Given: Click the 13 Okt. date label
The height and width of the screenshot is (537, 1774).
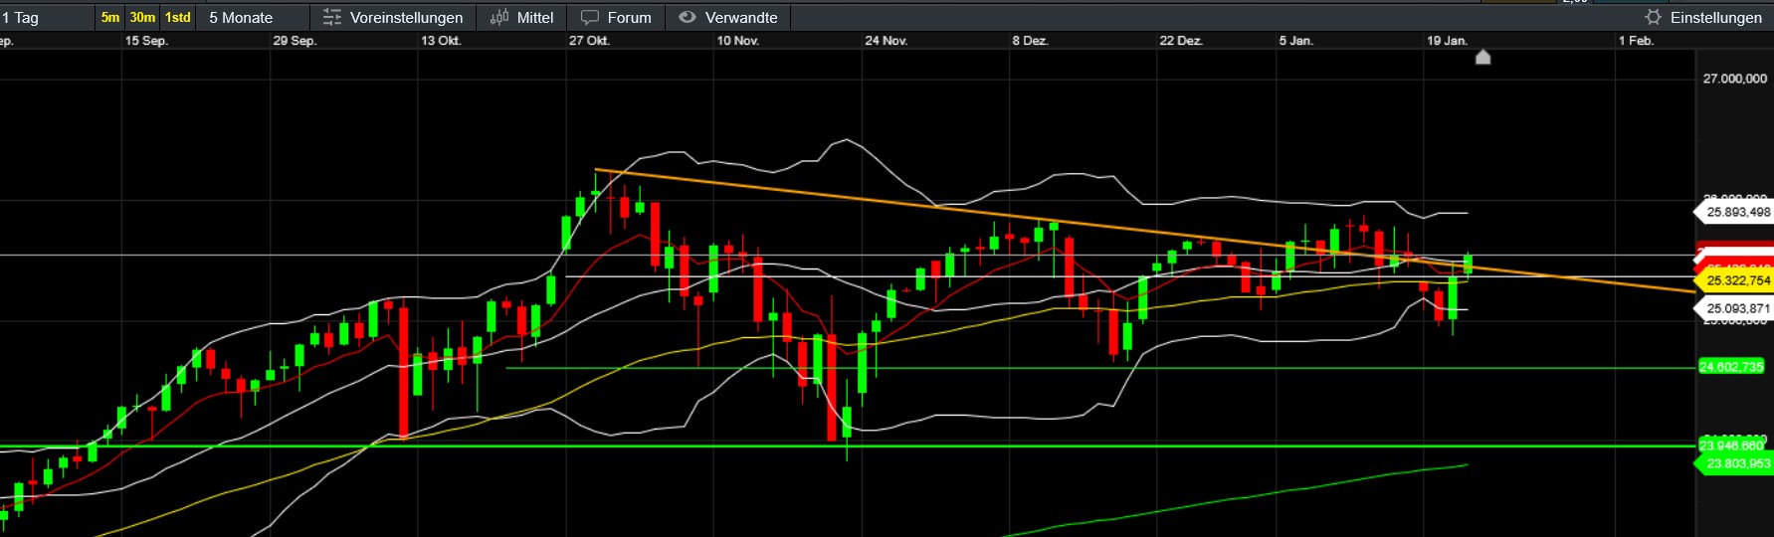Looking at the screenshot, I should click(441, 41).
